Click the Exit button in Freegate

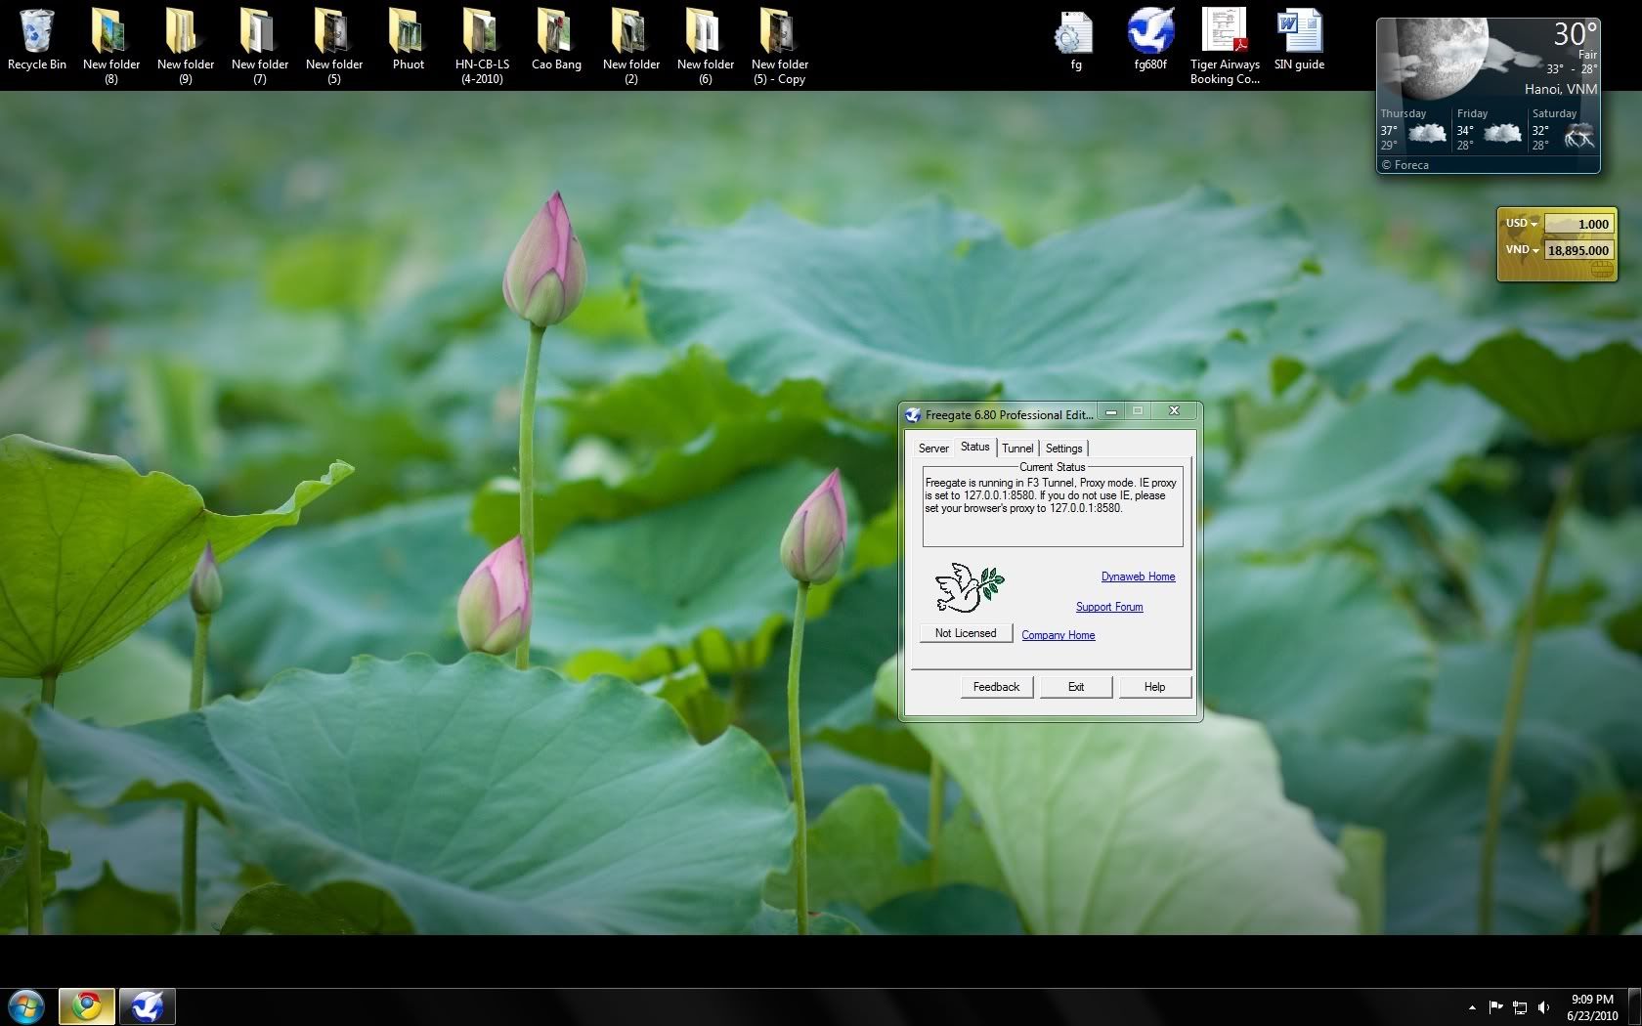click(x=1076, y=687)
